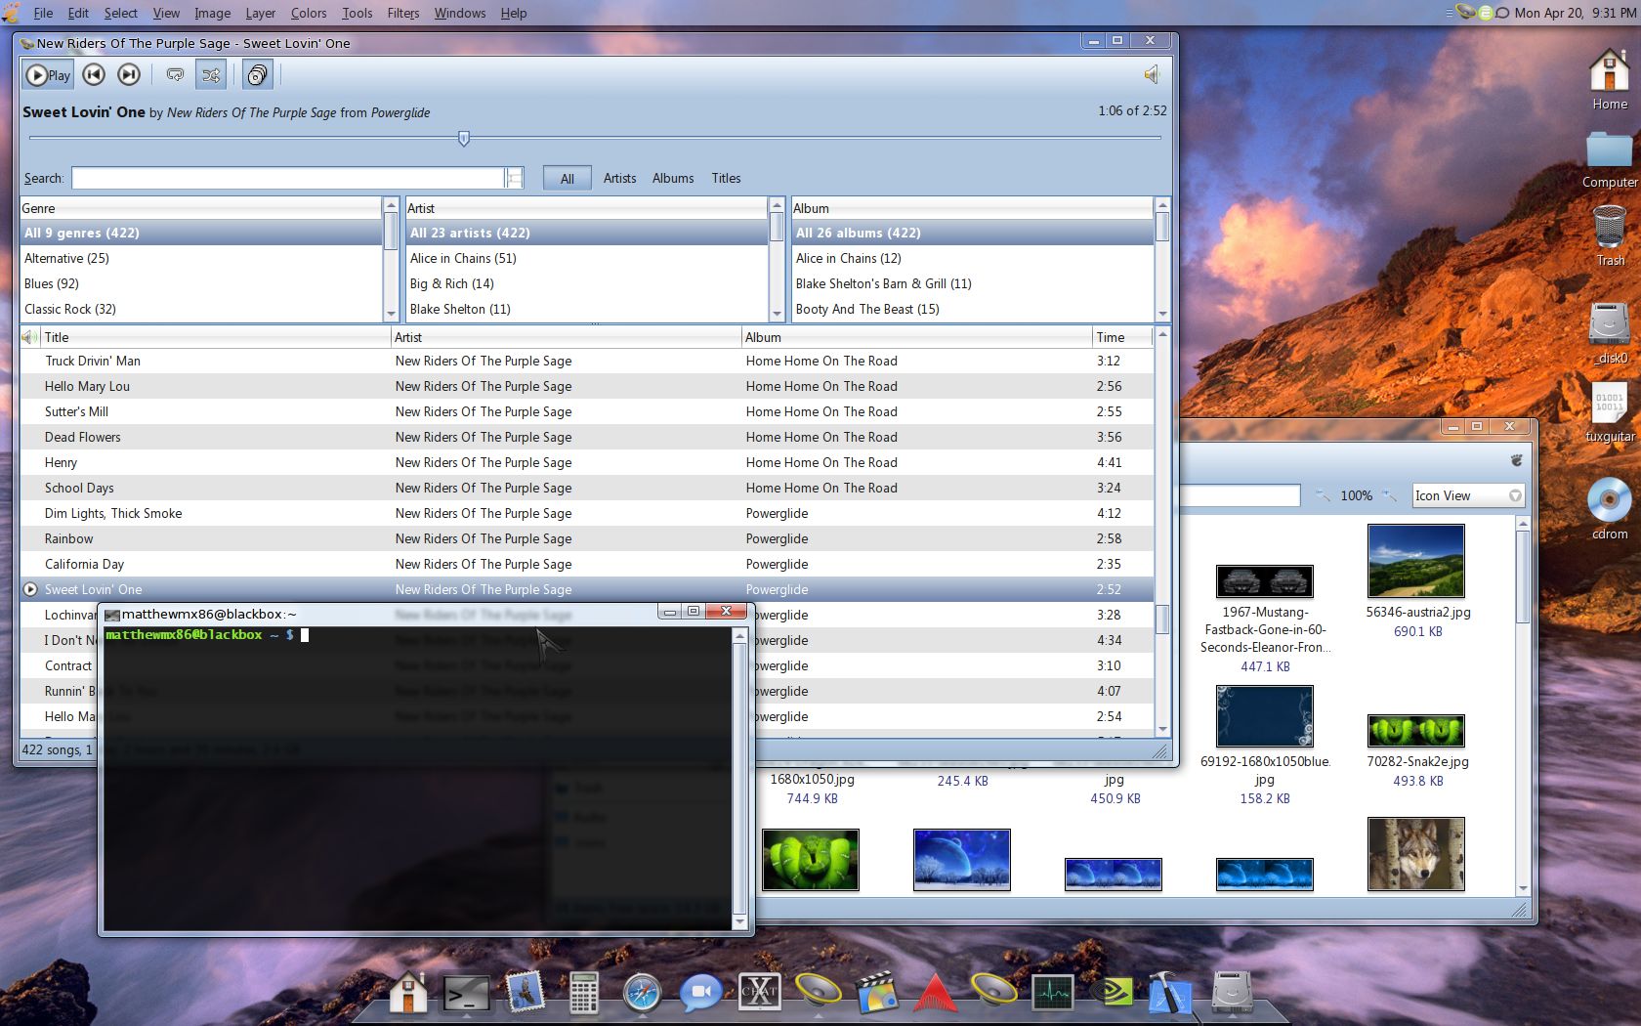Viewport: 1641px width, 1026px height.
Task: Select the 1967-Mustang-Fastback image thumbnail
Action: 1265,581
